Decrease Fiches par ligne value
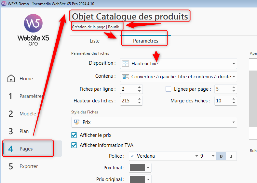This screenshot has height=183, width=257. coord(139,91)
